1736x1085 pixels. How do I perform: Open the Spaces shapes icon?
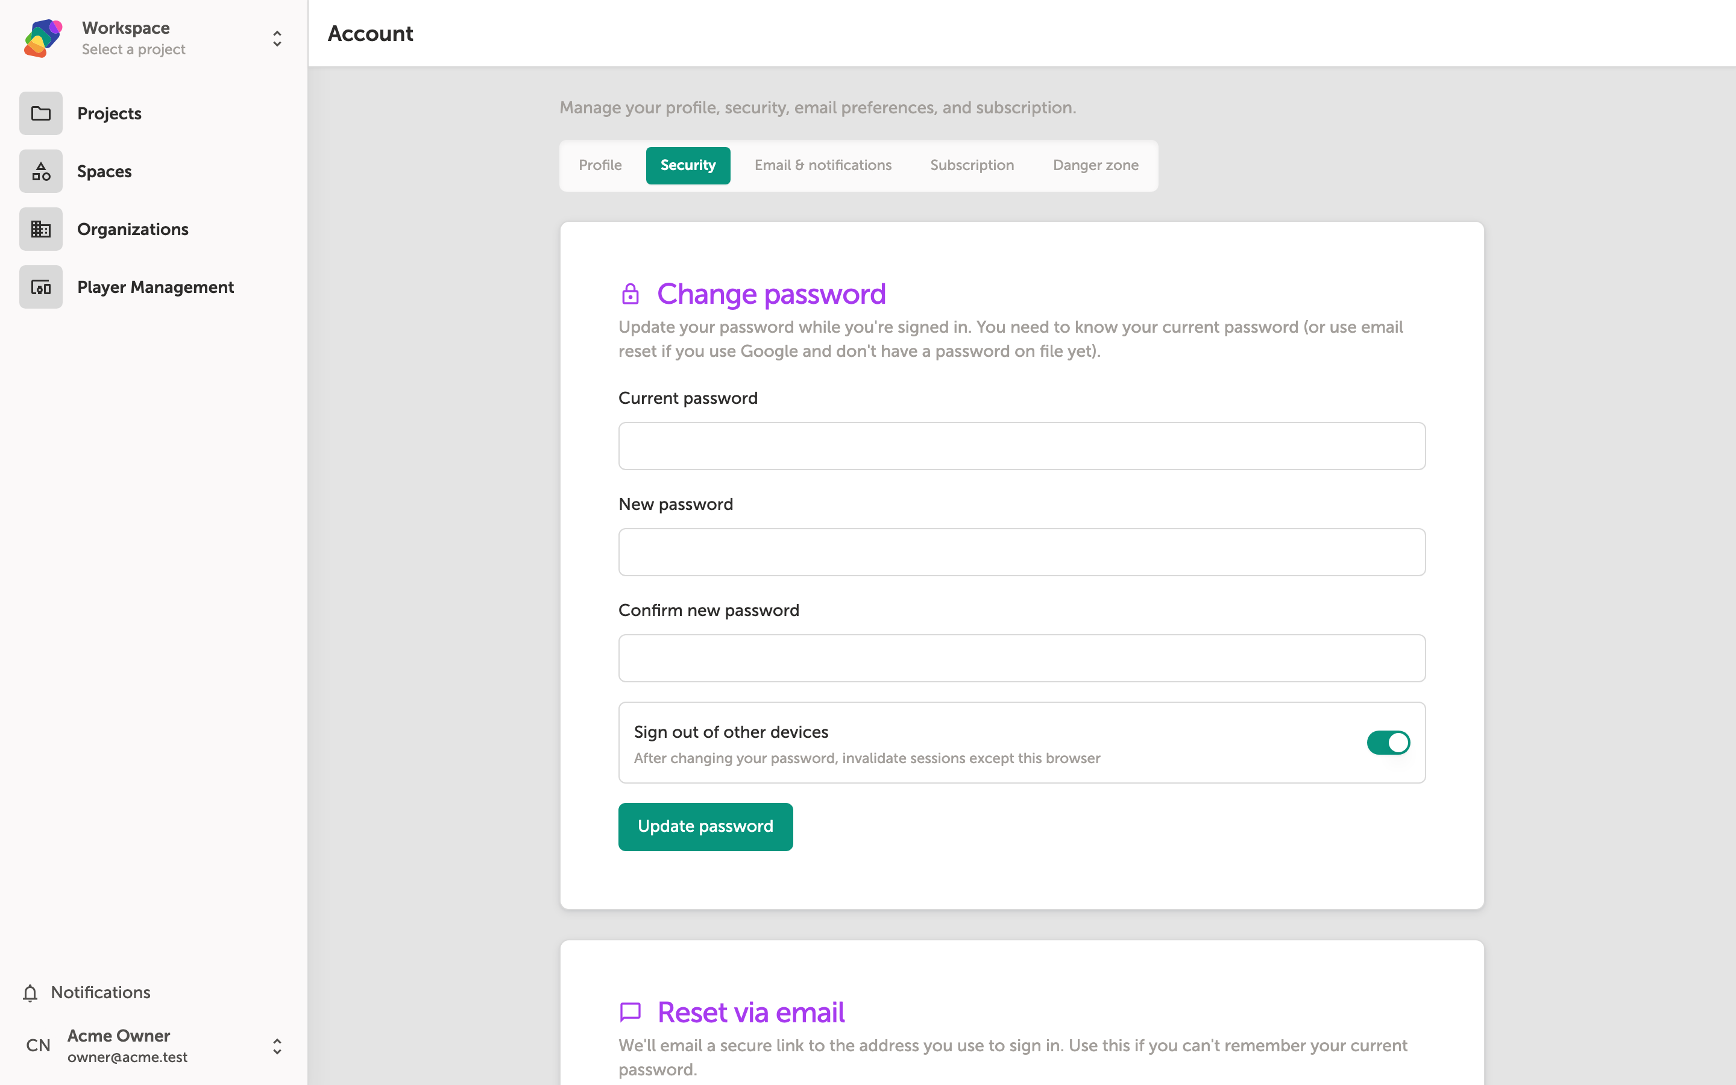pos(41,172)
